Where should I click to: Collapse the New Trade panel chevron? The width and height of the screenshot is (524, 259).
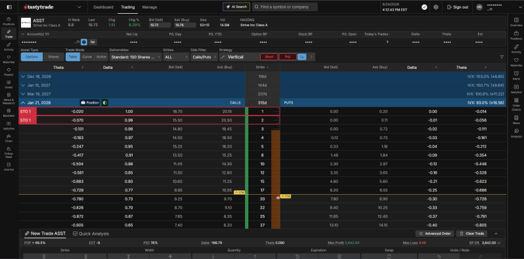(x=496, y=233)
